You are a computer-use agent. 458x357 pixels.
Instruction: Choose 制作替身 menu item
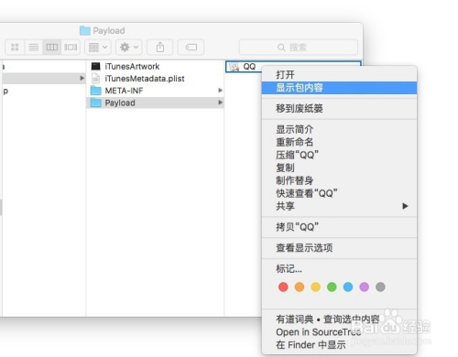(x=339, y=180)
